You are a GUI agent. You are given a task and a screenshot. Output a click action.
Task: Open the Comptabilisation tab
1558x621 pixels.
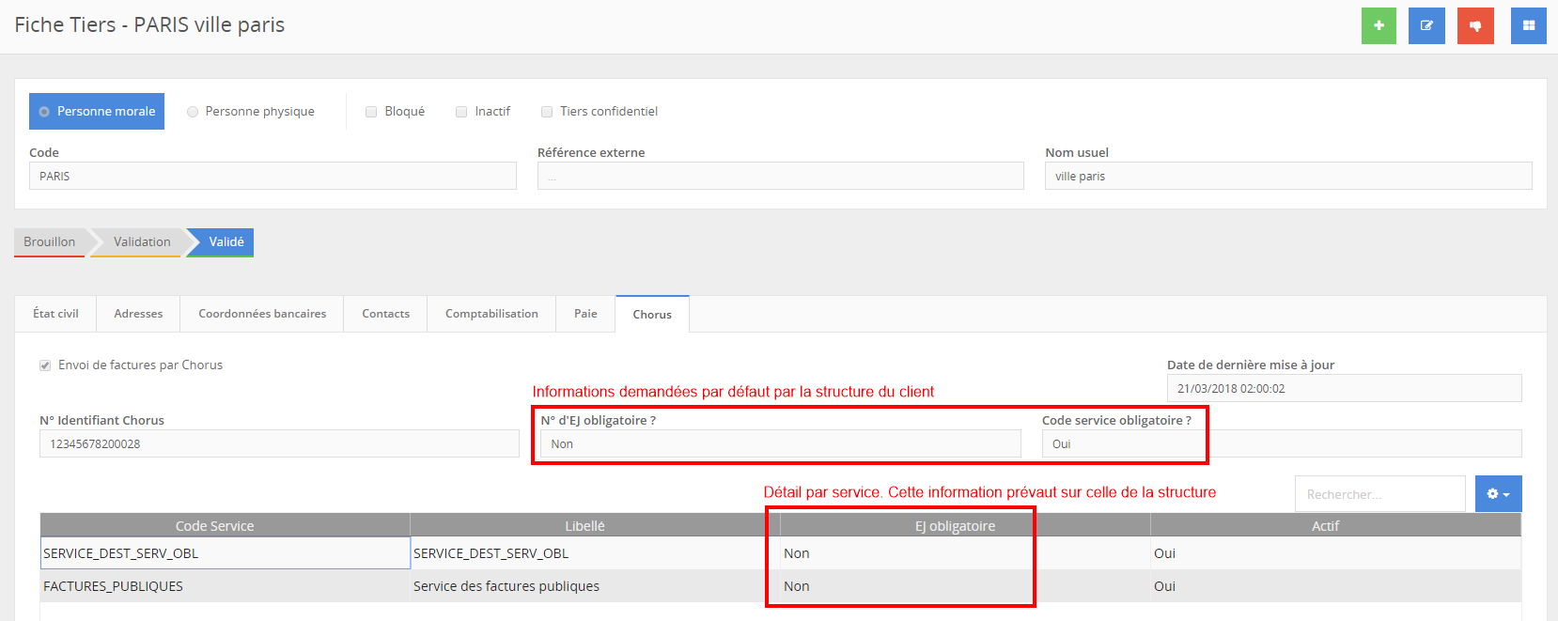click(x=491, y=314)
